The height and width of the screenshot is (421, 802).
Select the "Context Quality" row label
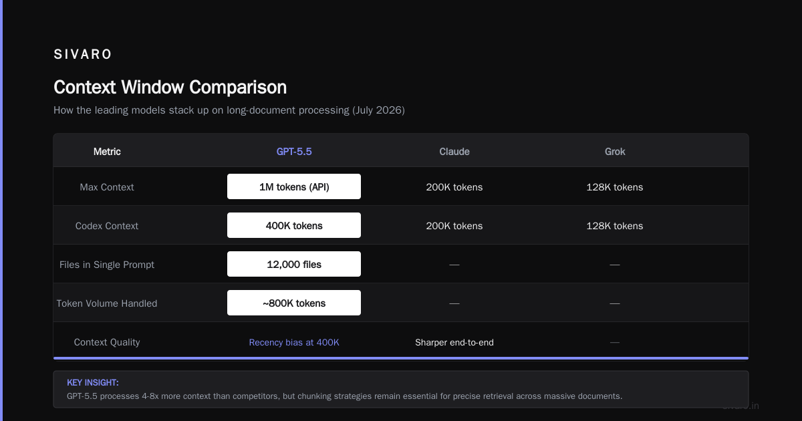[x=107, y=342]
